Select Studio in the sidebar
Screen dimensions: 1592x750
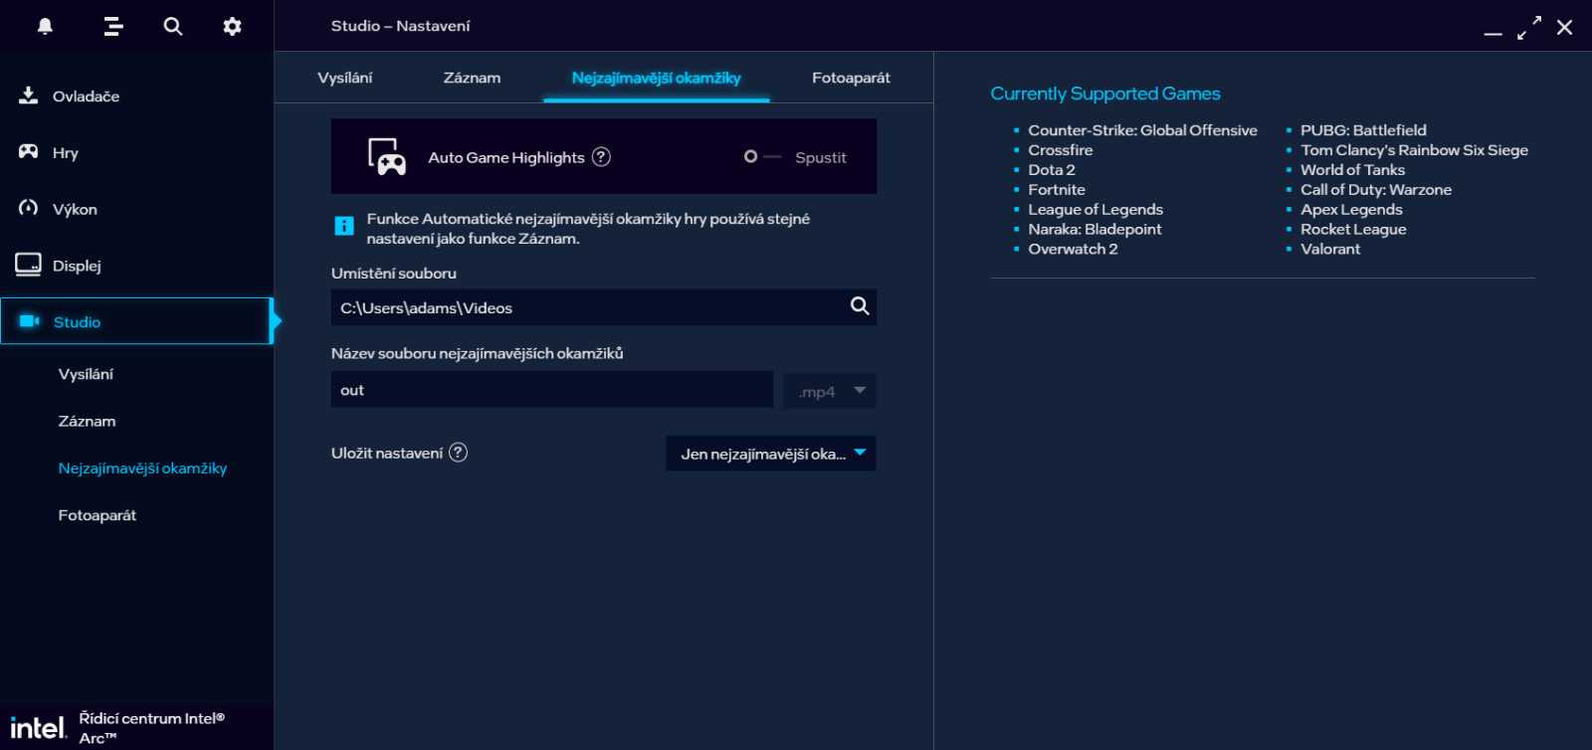coord(136,321)
